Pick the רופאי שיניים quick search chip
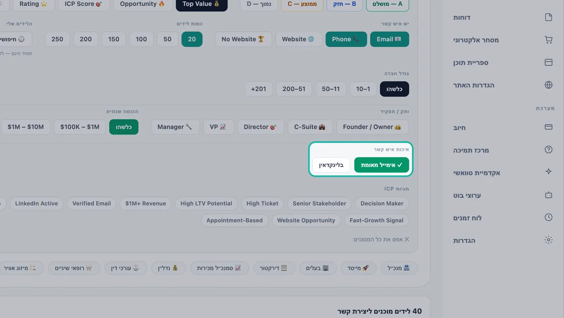The image size is (564, 318). coord(74,268)
